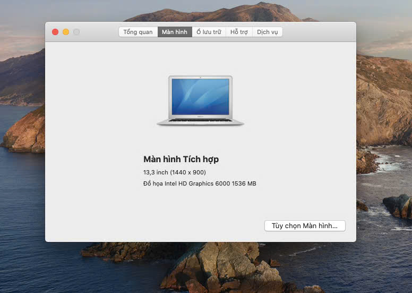
Task: Minimize window using the yellow button
Action: 66,32
